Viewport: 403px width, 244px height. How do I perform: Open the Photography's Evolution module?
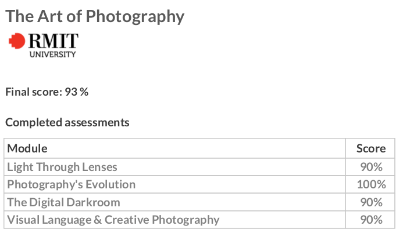(x=71, y=184)
